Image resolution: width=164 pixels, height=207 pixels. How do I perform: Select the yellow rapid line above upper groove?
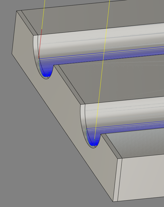point(43,15)
